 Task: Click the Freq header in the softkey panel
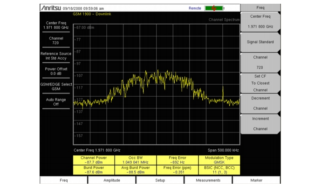(x=260, y=7)
